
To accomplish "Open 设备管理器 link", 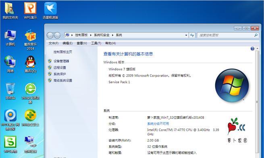I will point(61,61).
